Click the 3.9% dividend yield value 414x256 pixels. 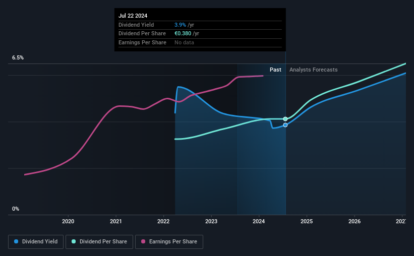click(x=181, y=25)
